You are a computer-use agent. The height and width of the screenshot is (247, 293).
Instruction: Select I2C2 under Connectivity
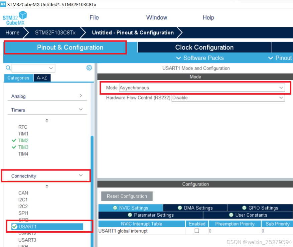[23, 207]
